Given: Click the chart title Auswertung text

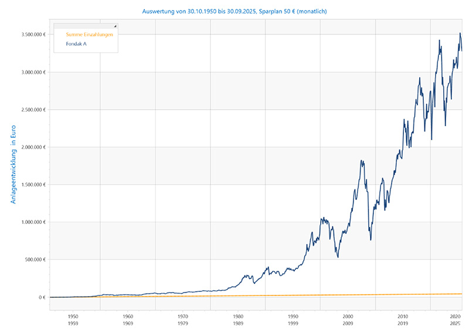Looking at the screenshot, I should click(x=234, y=11).
